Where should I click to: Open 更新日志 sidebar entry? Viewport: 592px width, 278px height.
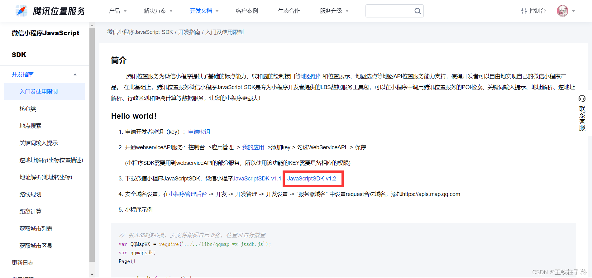(x=23, y=263)
